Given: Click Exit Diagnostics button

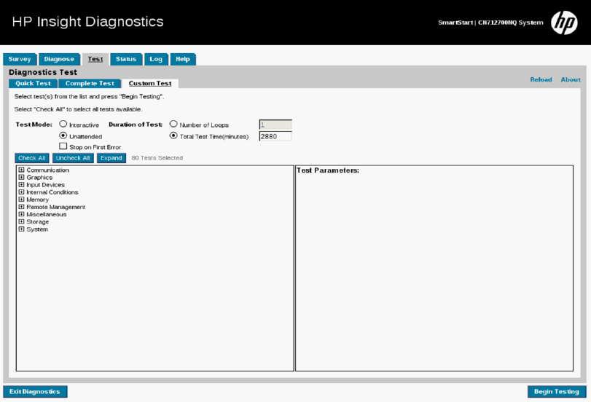Looking at the screenshot, I should coord(35,392).
